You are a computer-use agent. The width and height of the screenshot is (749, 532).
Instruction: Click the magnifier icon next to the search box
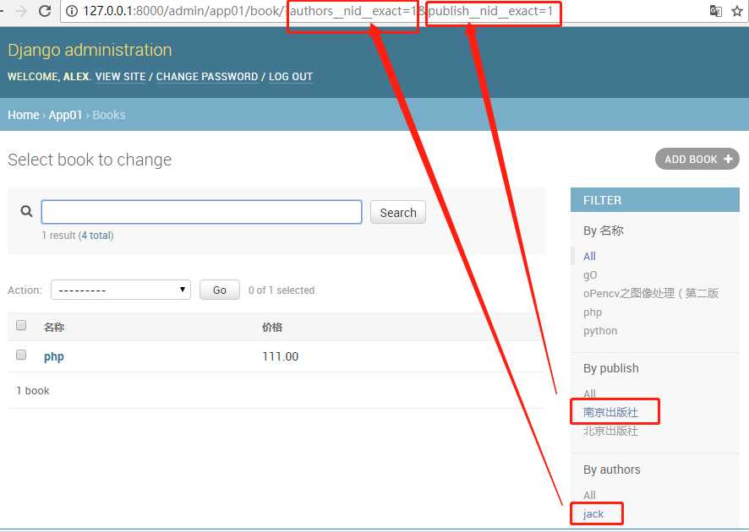click(27, 211)
